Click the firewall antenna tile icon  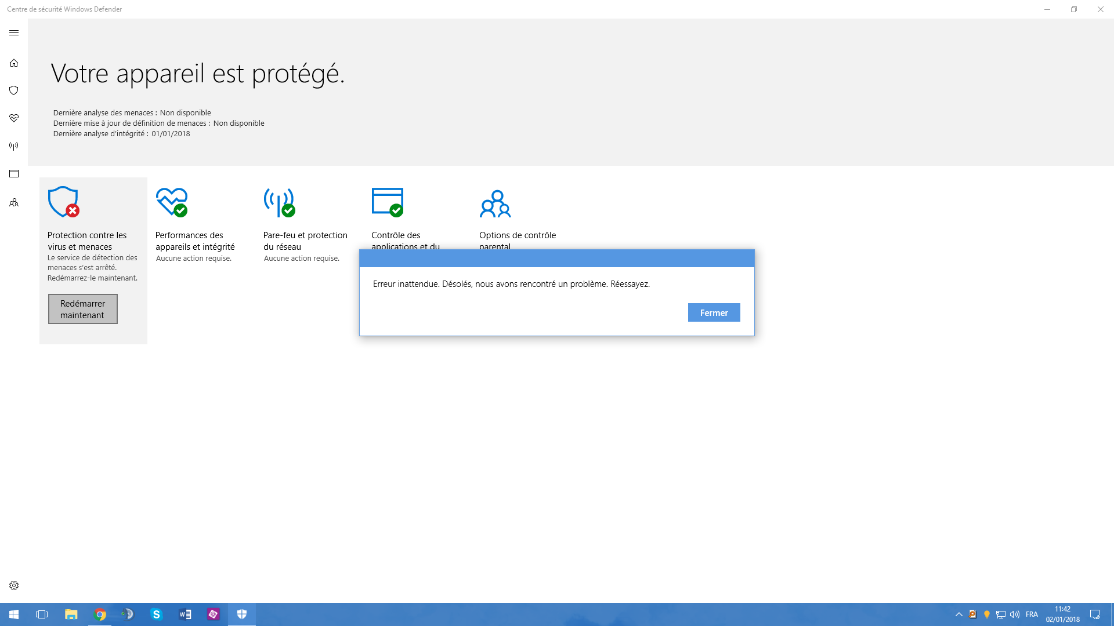tap(280, 202)
